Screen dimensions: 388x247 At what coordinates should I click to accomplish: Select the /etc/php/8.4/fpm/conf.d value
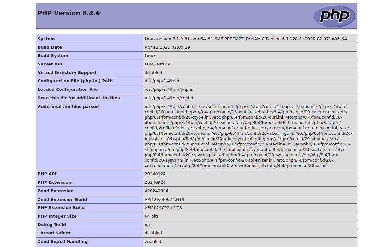169,98
